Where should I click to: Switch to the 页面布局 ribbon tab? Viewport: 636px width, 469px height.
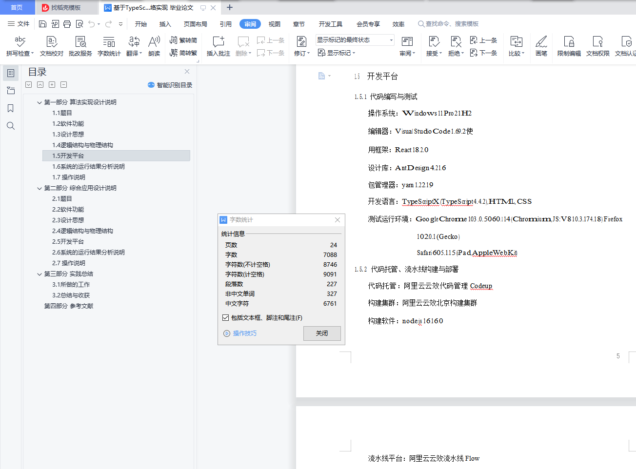pyautogui.click(x=196, y=24)
